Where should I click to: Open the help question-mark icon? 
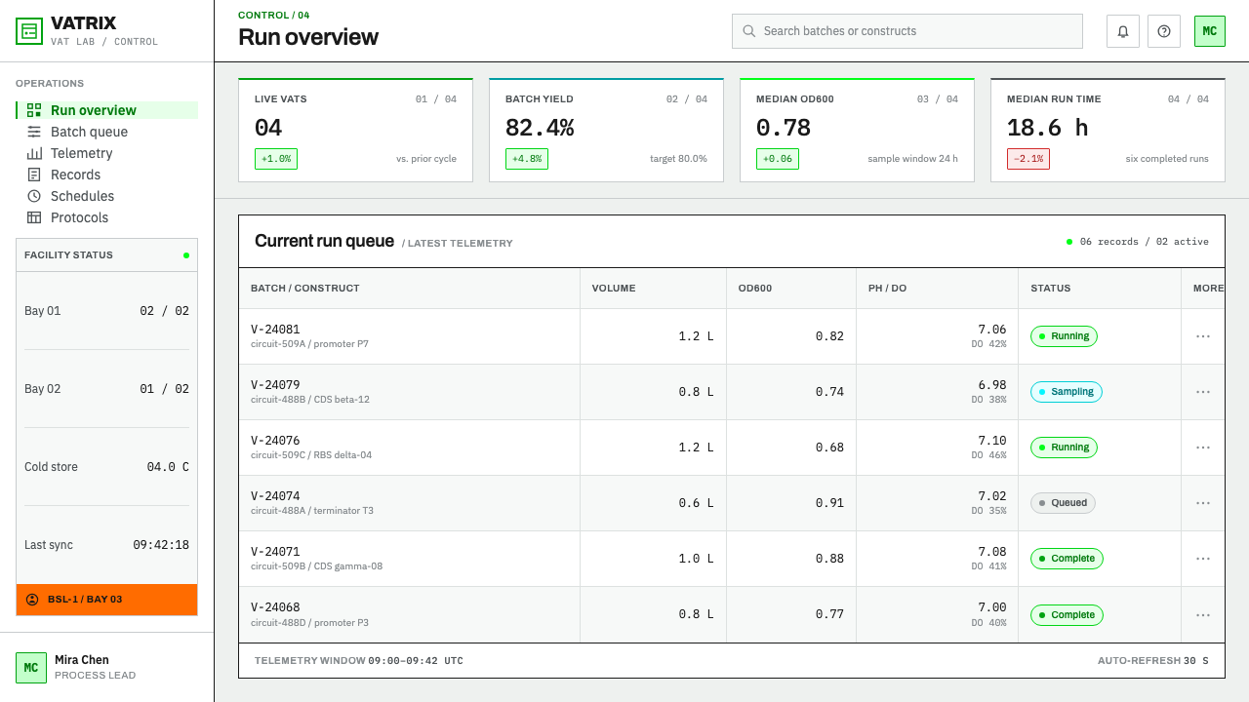1164,31
